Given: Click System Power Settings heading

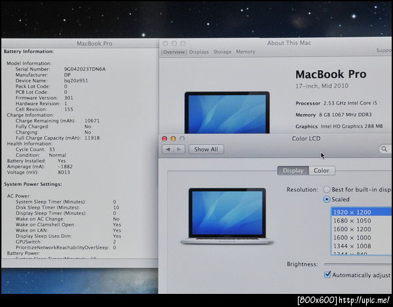Looking at the screenshot, I should pos(33,185).
